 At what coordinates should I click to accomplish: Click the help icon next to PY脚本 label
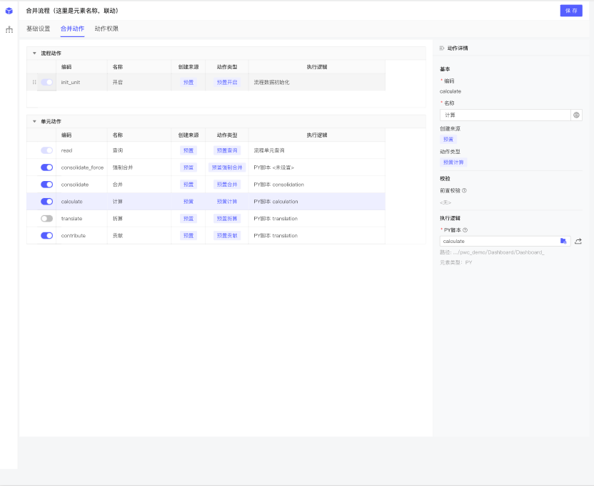pos(465,229)
